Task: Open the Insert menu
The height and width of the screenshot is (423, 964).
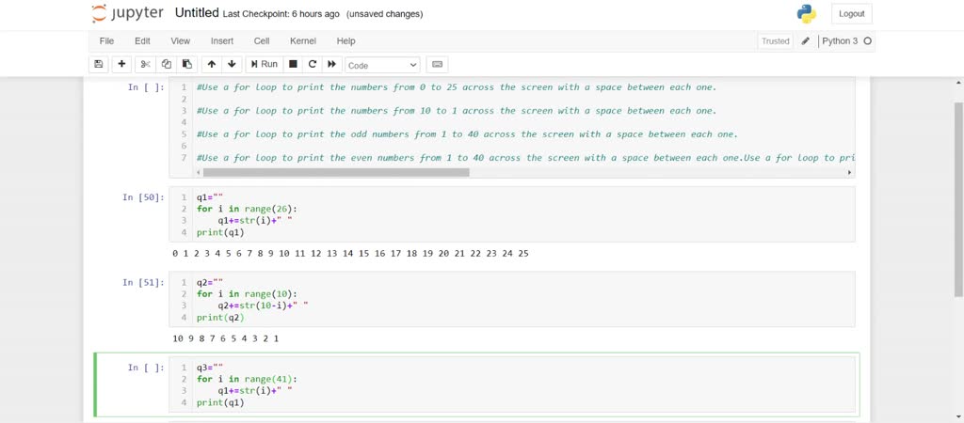Action: 222,41
